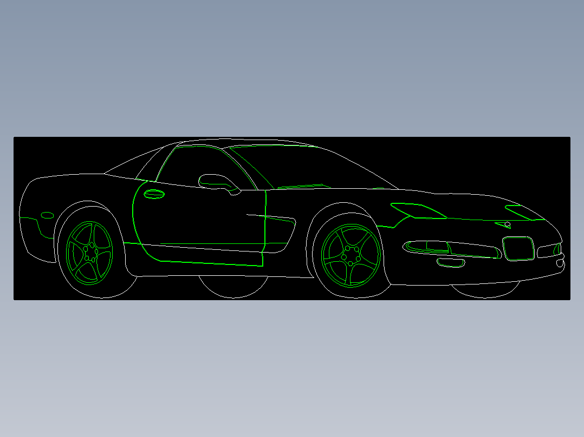584x437 pixels.
Task: Select the front wheel rim sketch
Action: pos(351,255)
